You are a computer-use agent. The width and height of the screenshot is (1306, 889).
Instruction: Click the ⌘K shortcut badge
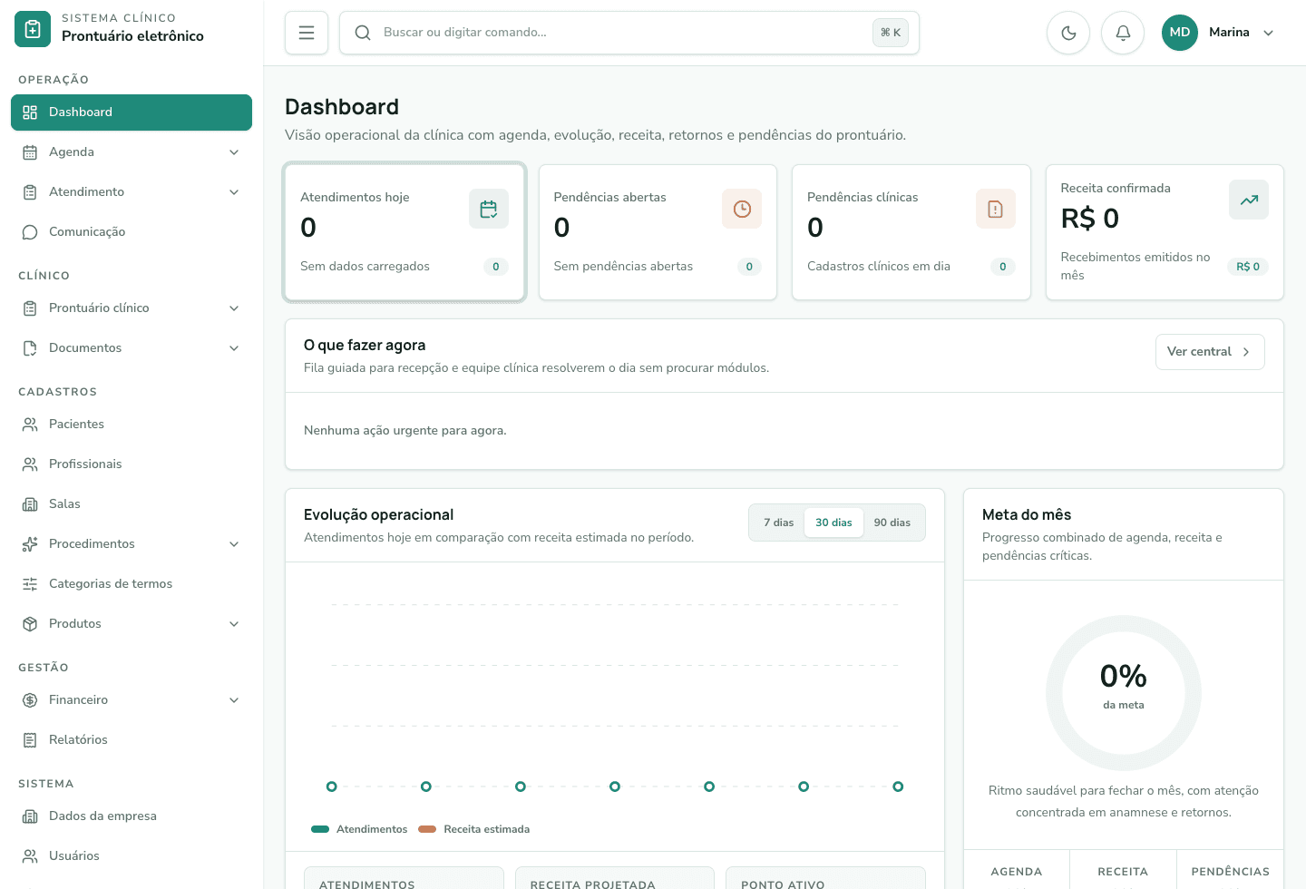point(891,33)
